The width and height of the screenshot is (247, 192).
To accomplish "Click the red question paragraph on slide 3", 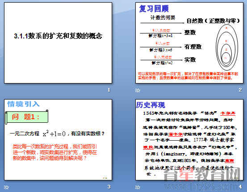I will pyautogui.click(x=54, y=152).
